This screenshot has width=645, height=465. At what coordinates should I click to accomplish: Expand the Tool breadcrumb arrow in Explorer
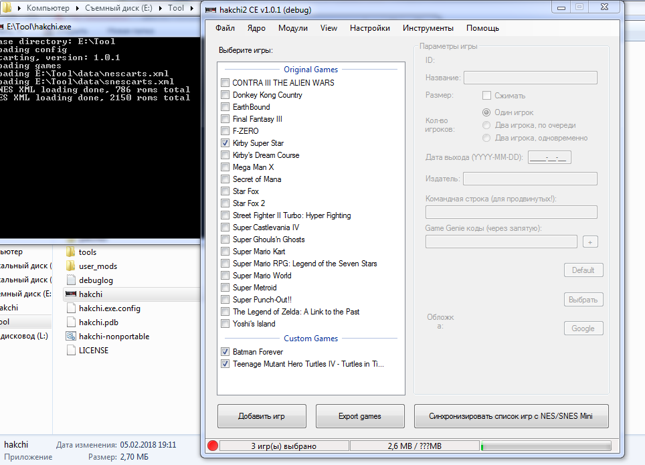[191, 8]
